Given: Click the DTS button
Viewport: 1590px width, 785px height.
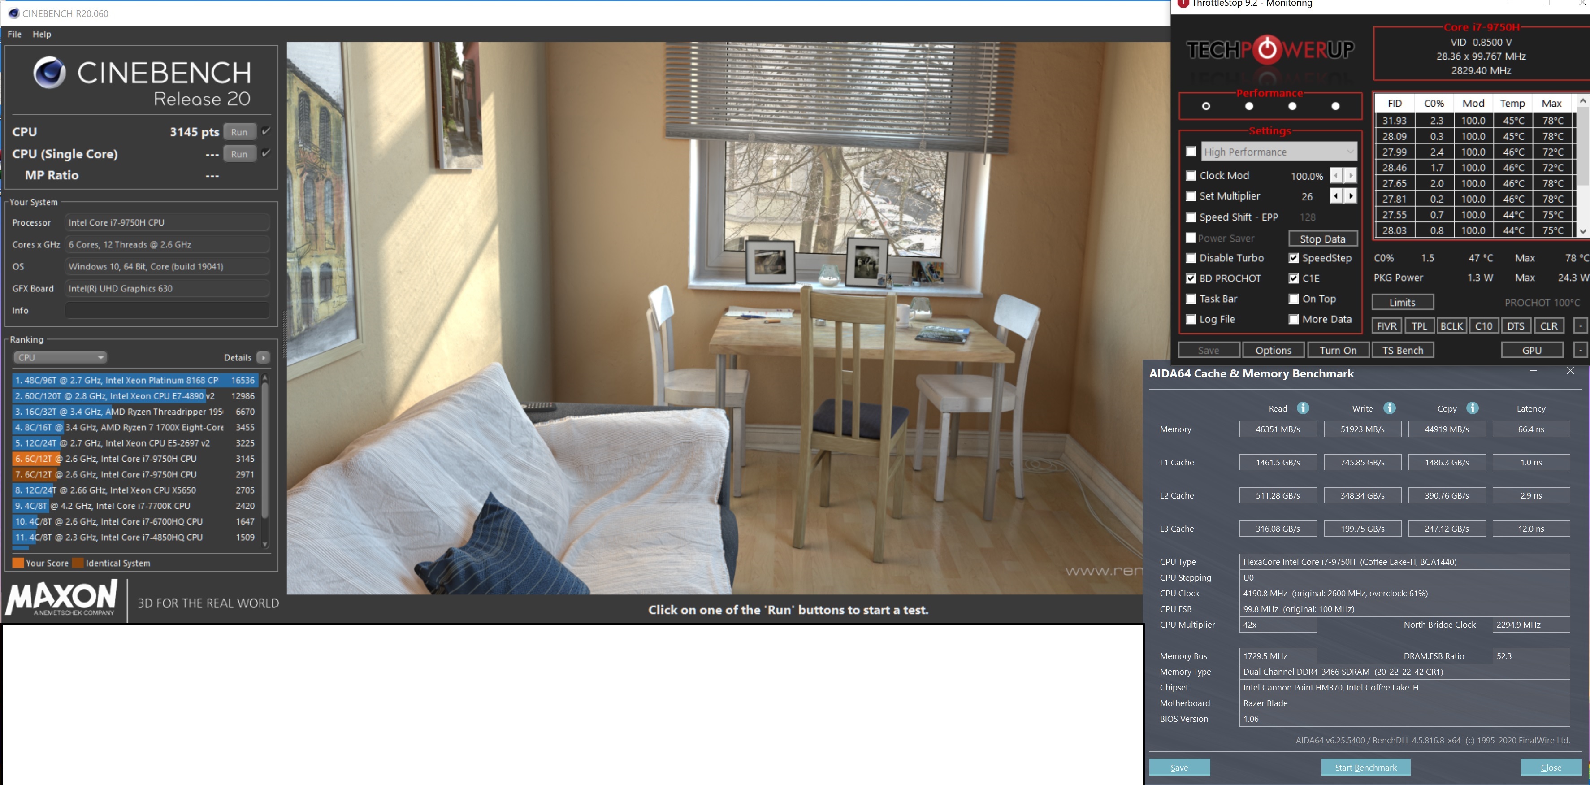Looking at the screenshot, I should pyautogui.click(x=1516, y=326).
